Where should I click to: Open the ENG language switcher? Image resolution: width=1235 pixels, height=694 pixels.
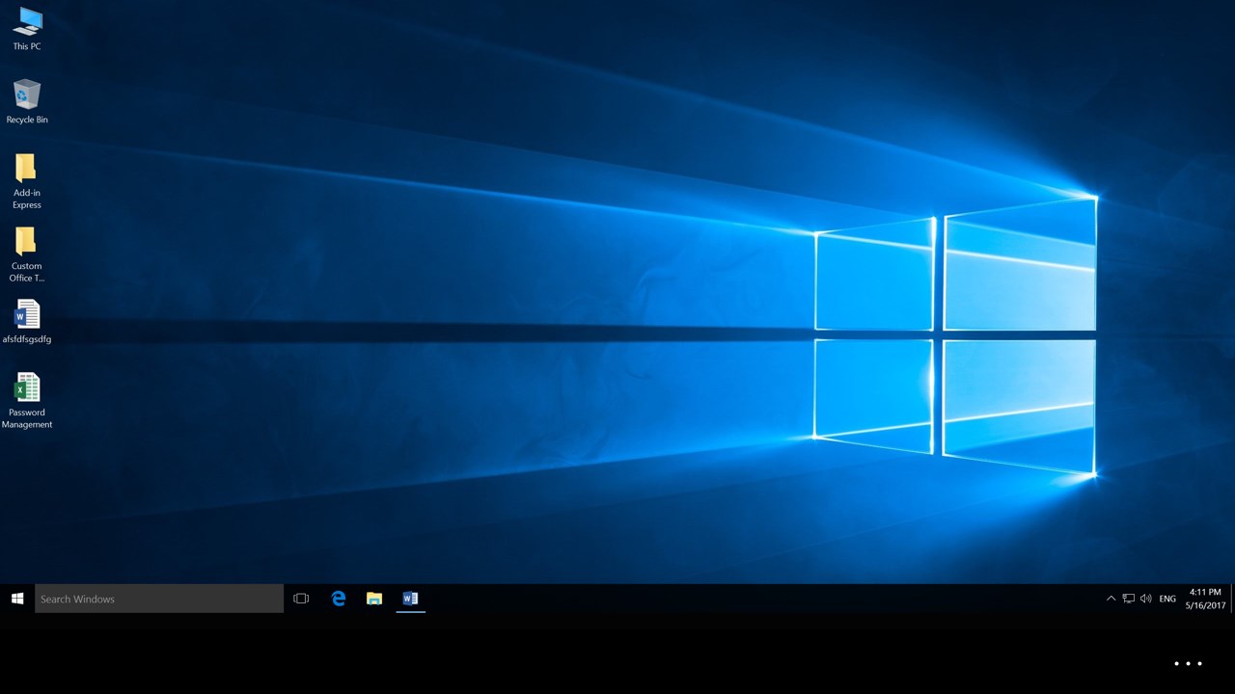coord(1167,599)
